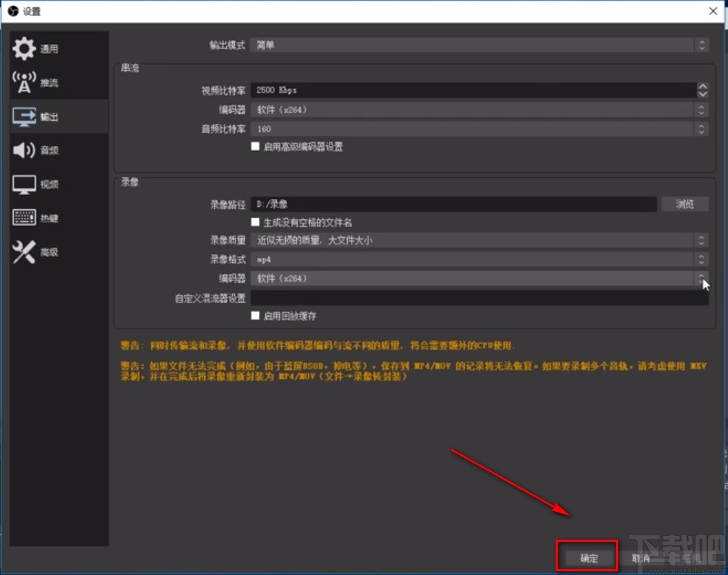Enable the 启用回放缓存 checkbox
Image resolution: width=728 pixels, height=575 pixels.
coord(256,315)
